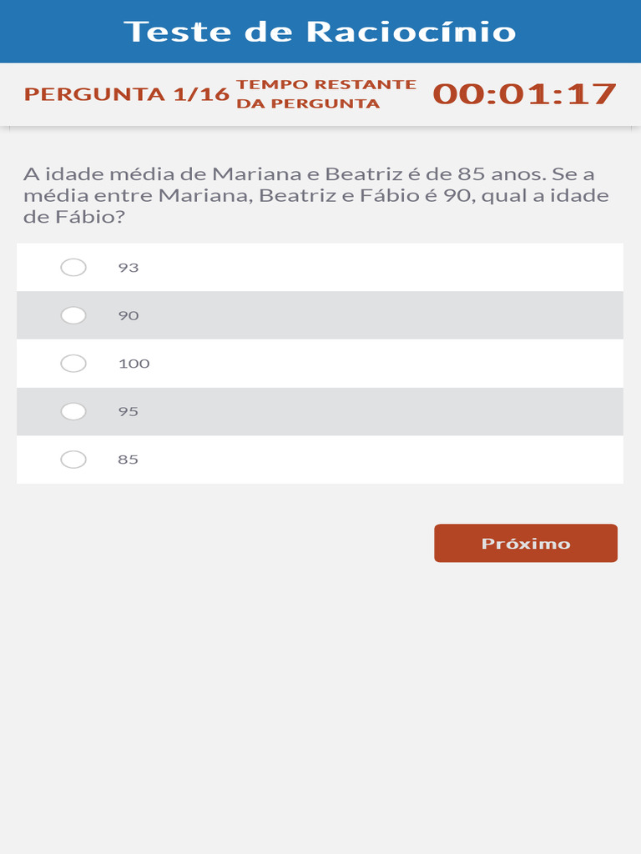The image size is (641, 854).
Task: Click the gray row containing option 95
Action: 376,411
